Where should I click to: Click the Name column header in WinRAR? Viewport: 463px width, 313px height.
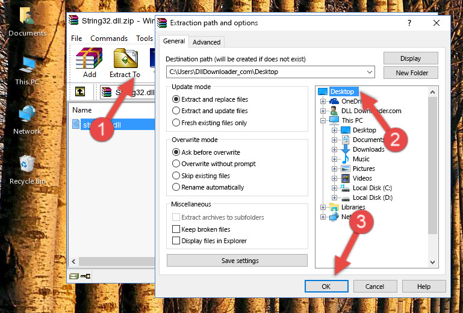82,110
